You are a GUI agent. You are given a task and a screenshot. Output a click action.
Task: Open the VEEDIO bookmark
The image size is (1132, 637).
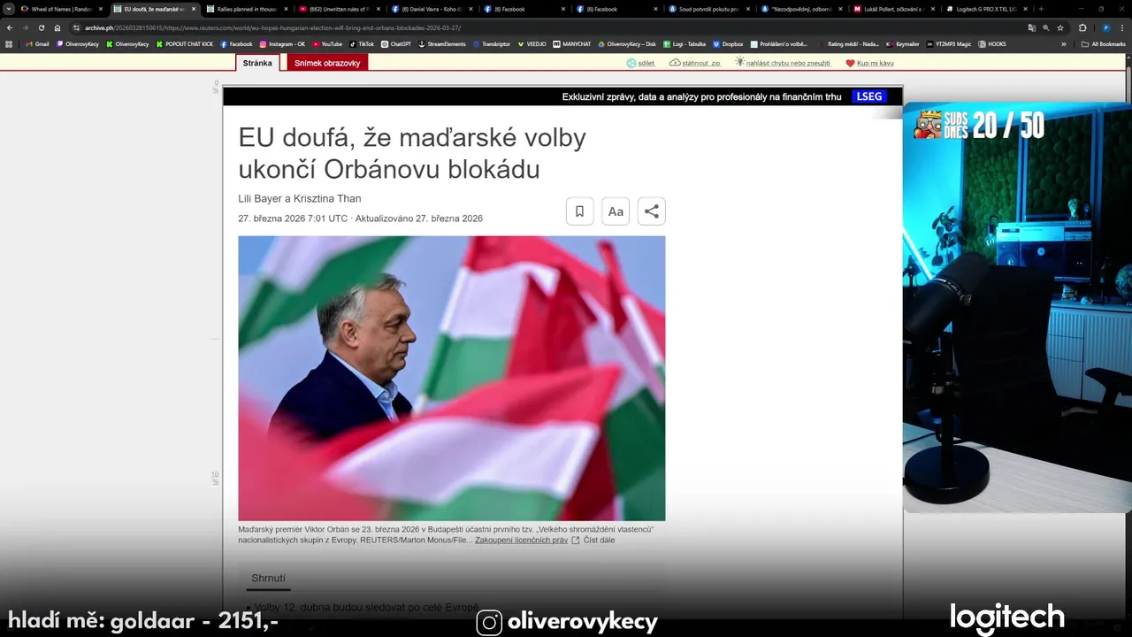point(532,43)
